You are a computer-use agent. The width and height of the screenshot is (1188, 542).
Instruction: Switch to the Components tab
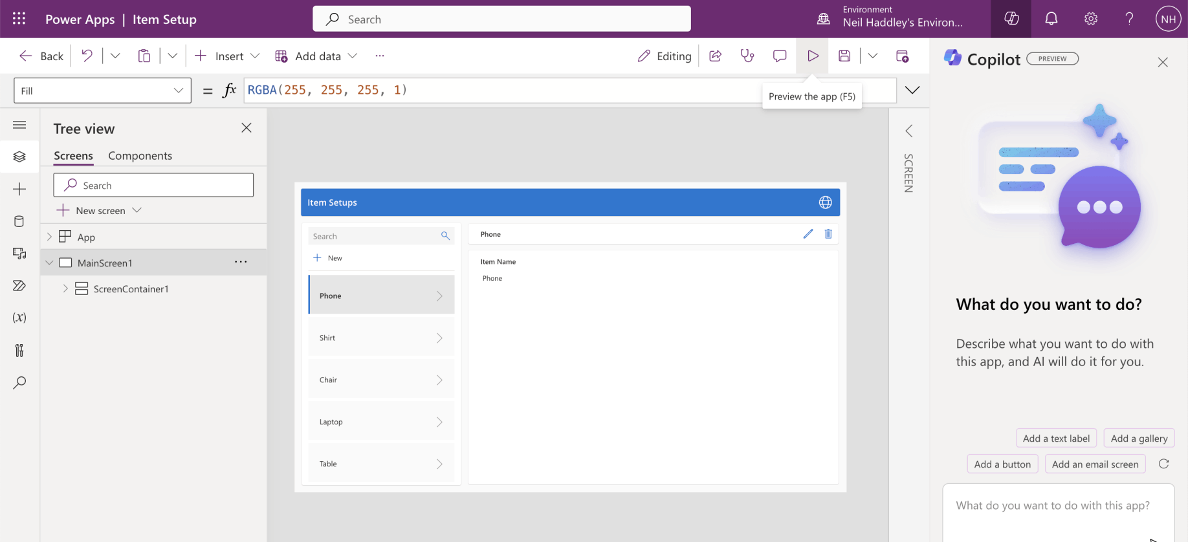point(140,156)
